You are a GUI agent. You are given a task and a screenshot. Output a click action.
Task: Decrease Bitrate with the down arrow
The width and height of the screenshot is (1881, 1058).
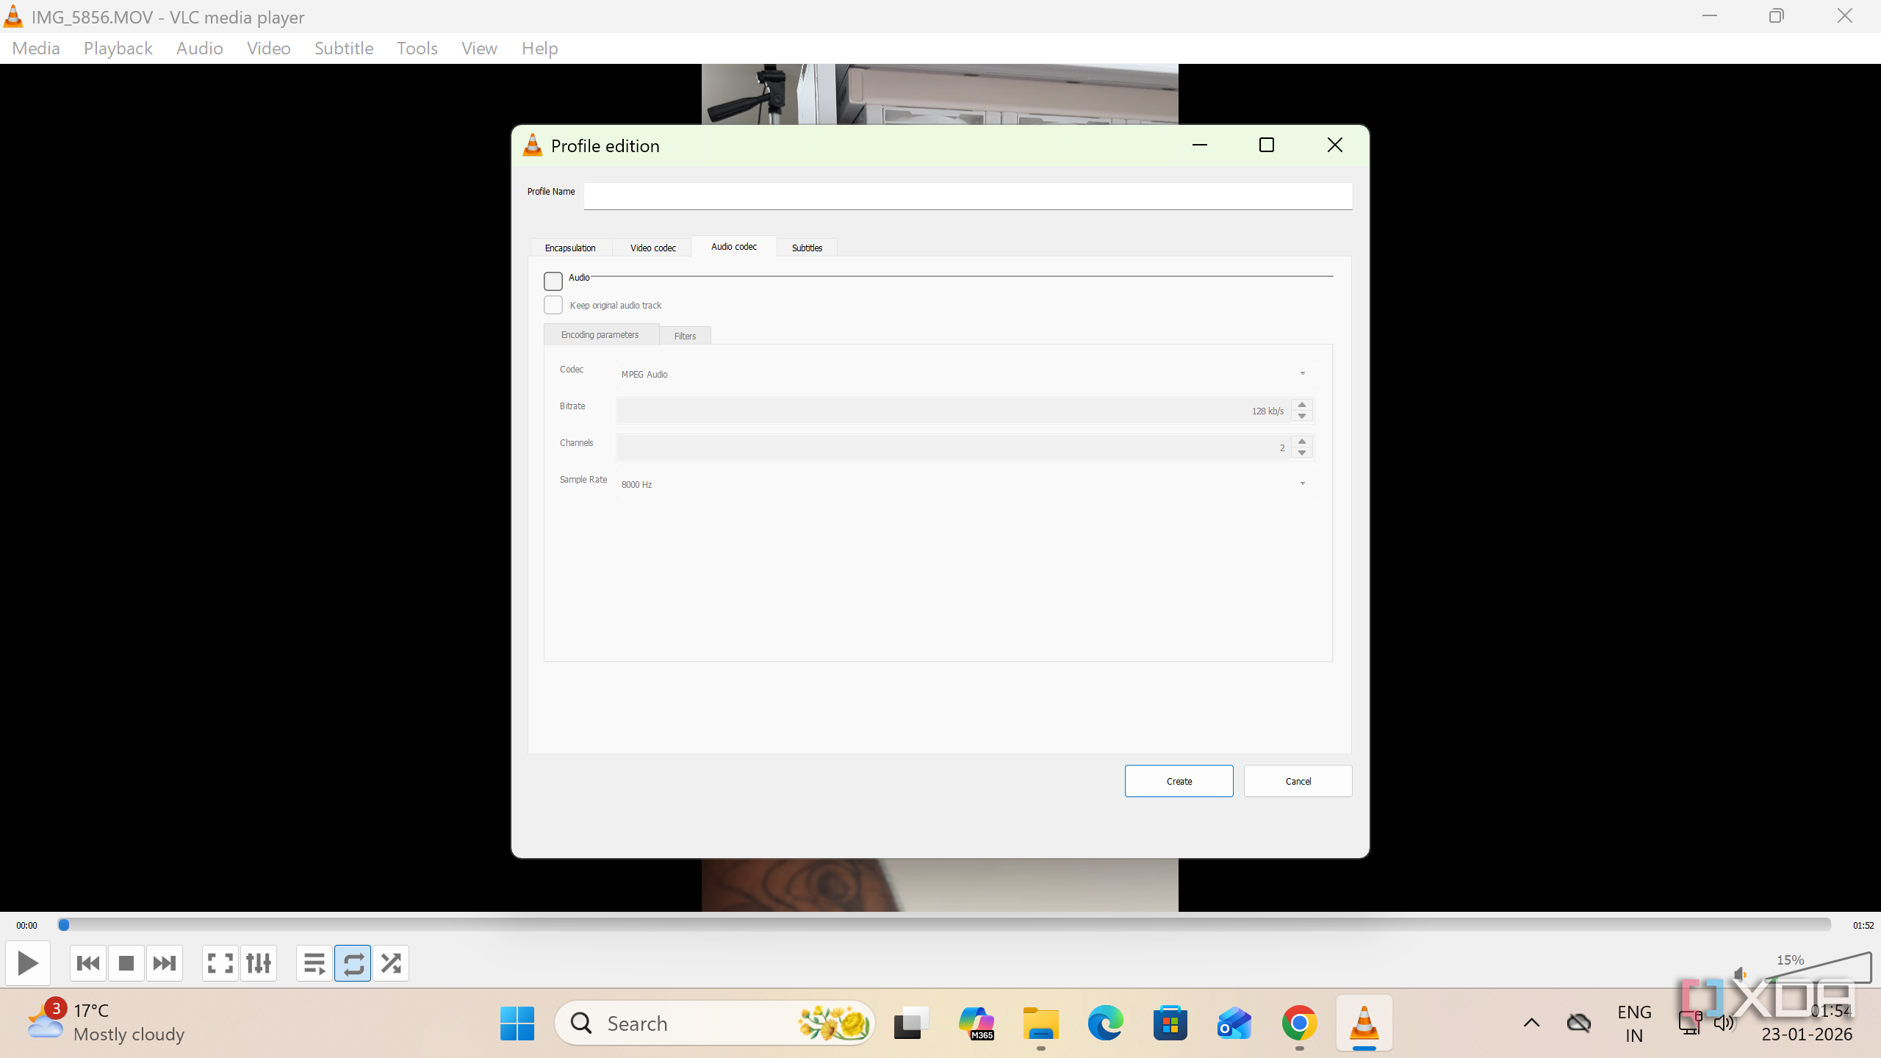pyautogui.click(x=1302, y=417)
